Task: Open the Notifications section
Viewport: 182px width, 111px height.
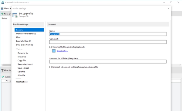Action: (x=22, y=82)
